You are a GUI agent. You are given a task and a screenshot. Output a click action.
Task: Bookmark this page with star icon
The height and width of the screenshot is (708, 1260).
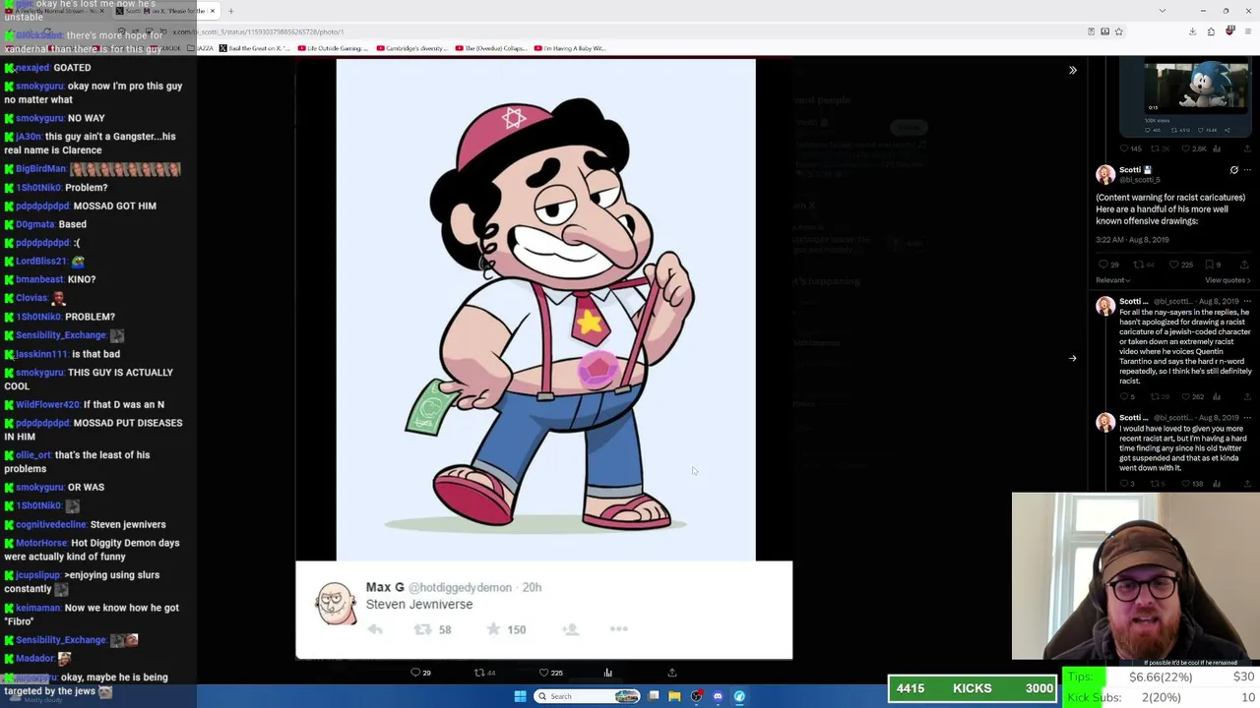tap(1118, 31)
